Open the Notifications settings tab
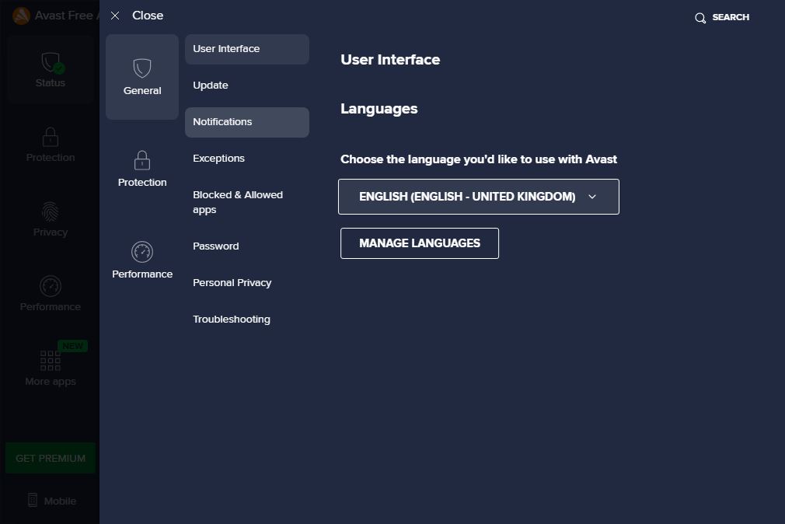Image resolution: width=785 pixels, height=524 pixels. 247,122
